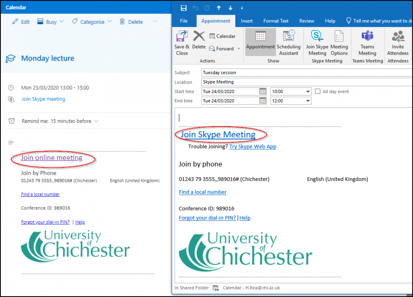Image resolution: width=413 pixels, height=297 pixels.
Task: Open Customize Quick Access Toolbar dropdown
Action: [x=242, y=8]
